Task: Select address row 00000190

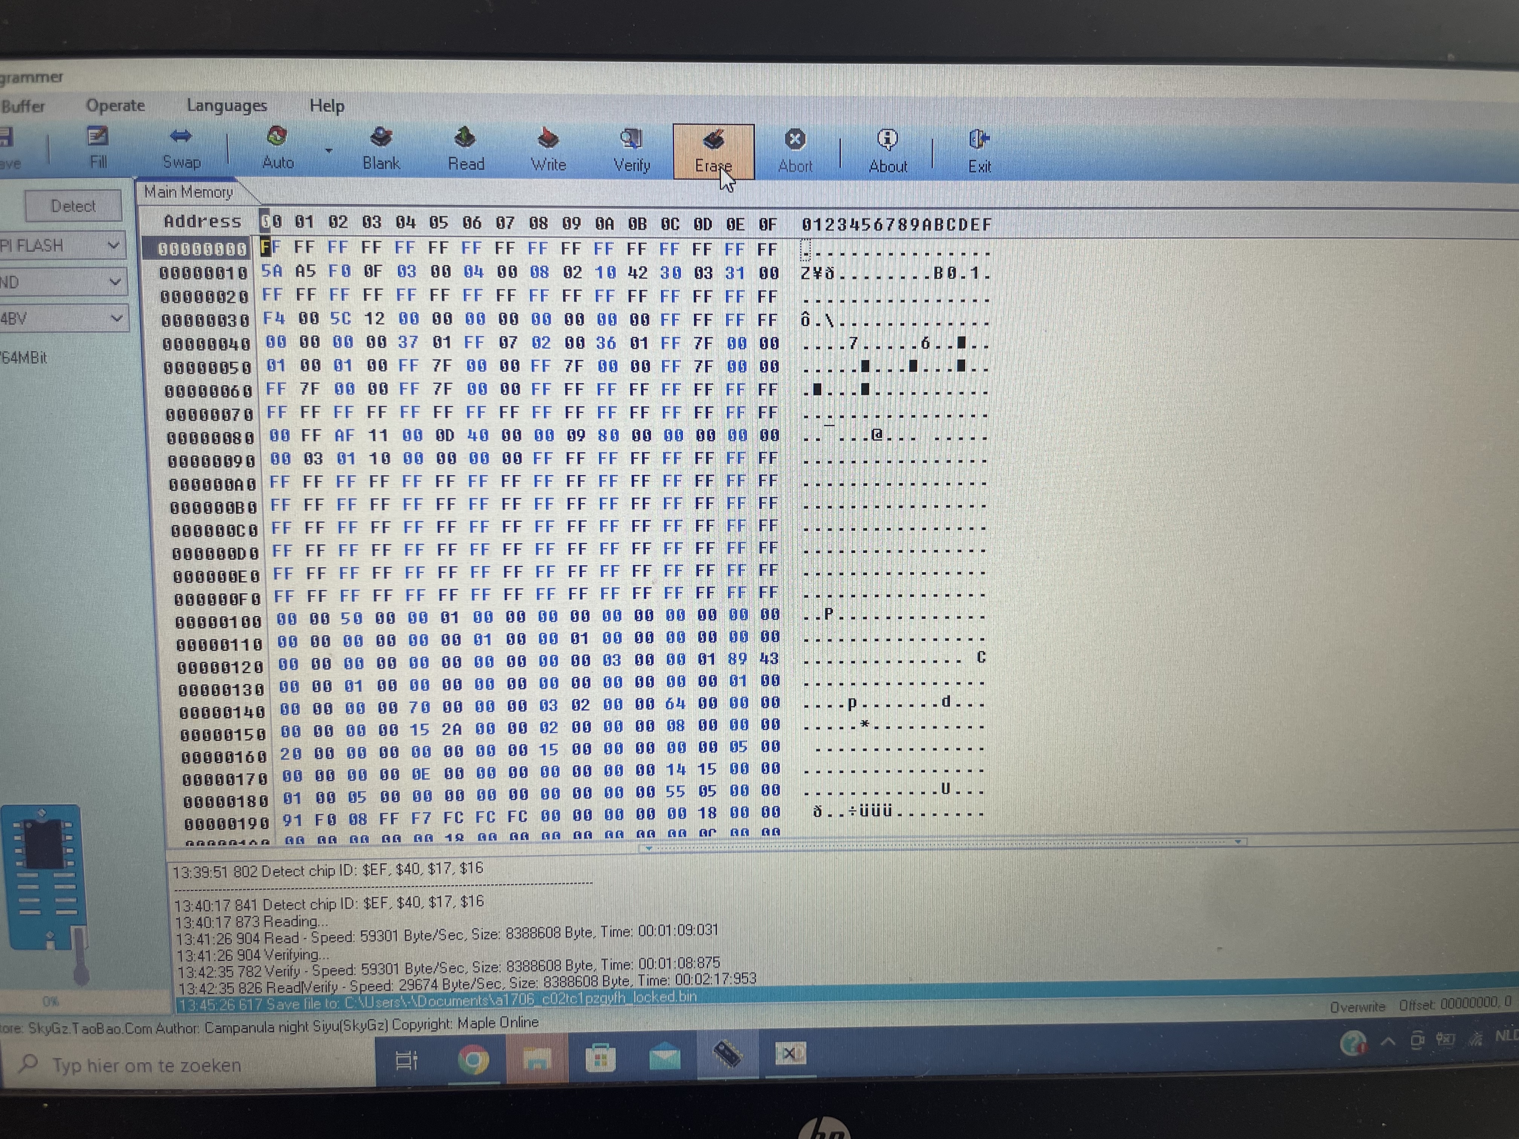Action: click(x=227, y=823)
